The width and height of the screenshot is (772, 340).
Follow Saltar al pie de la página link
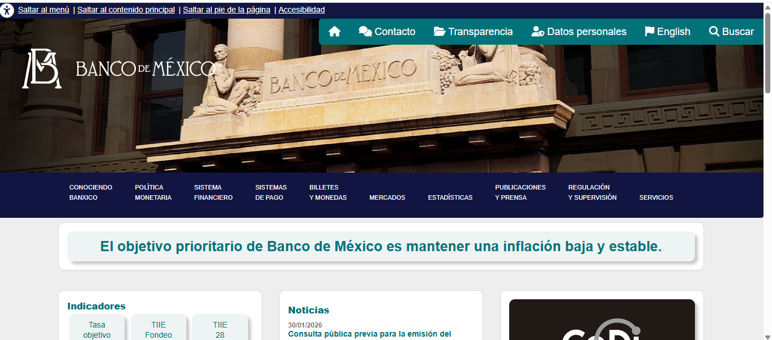click(x=227, y=10)
